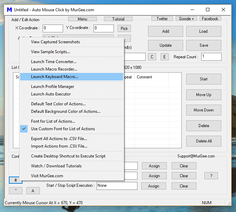Choose Launch Macro Recorder entry

click(72, 69)
